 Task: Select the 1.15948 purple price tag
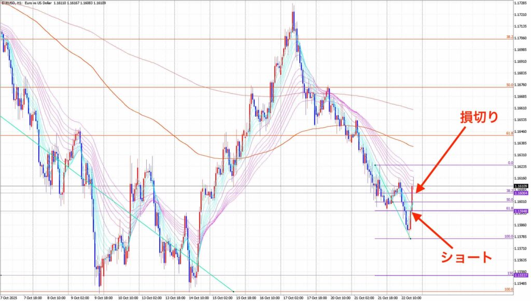click(x=521, y=211)
